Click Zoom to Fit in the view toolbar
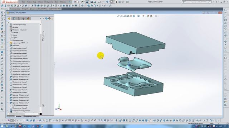Image resolution: width=229 pixels, height=128 pixels. (118, 16)
